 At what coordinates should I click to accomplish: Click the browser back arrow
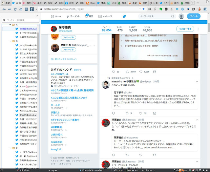coord(4,9)
